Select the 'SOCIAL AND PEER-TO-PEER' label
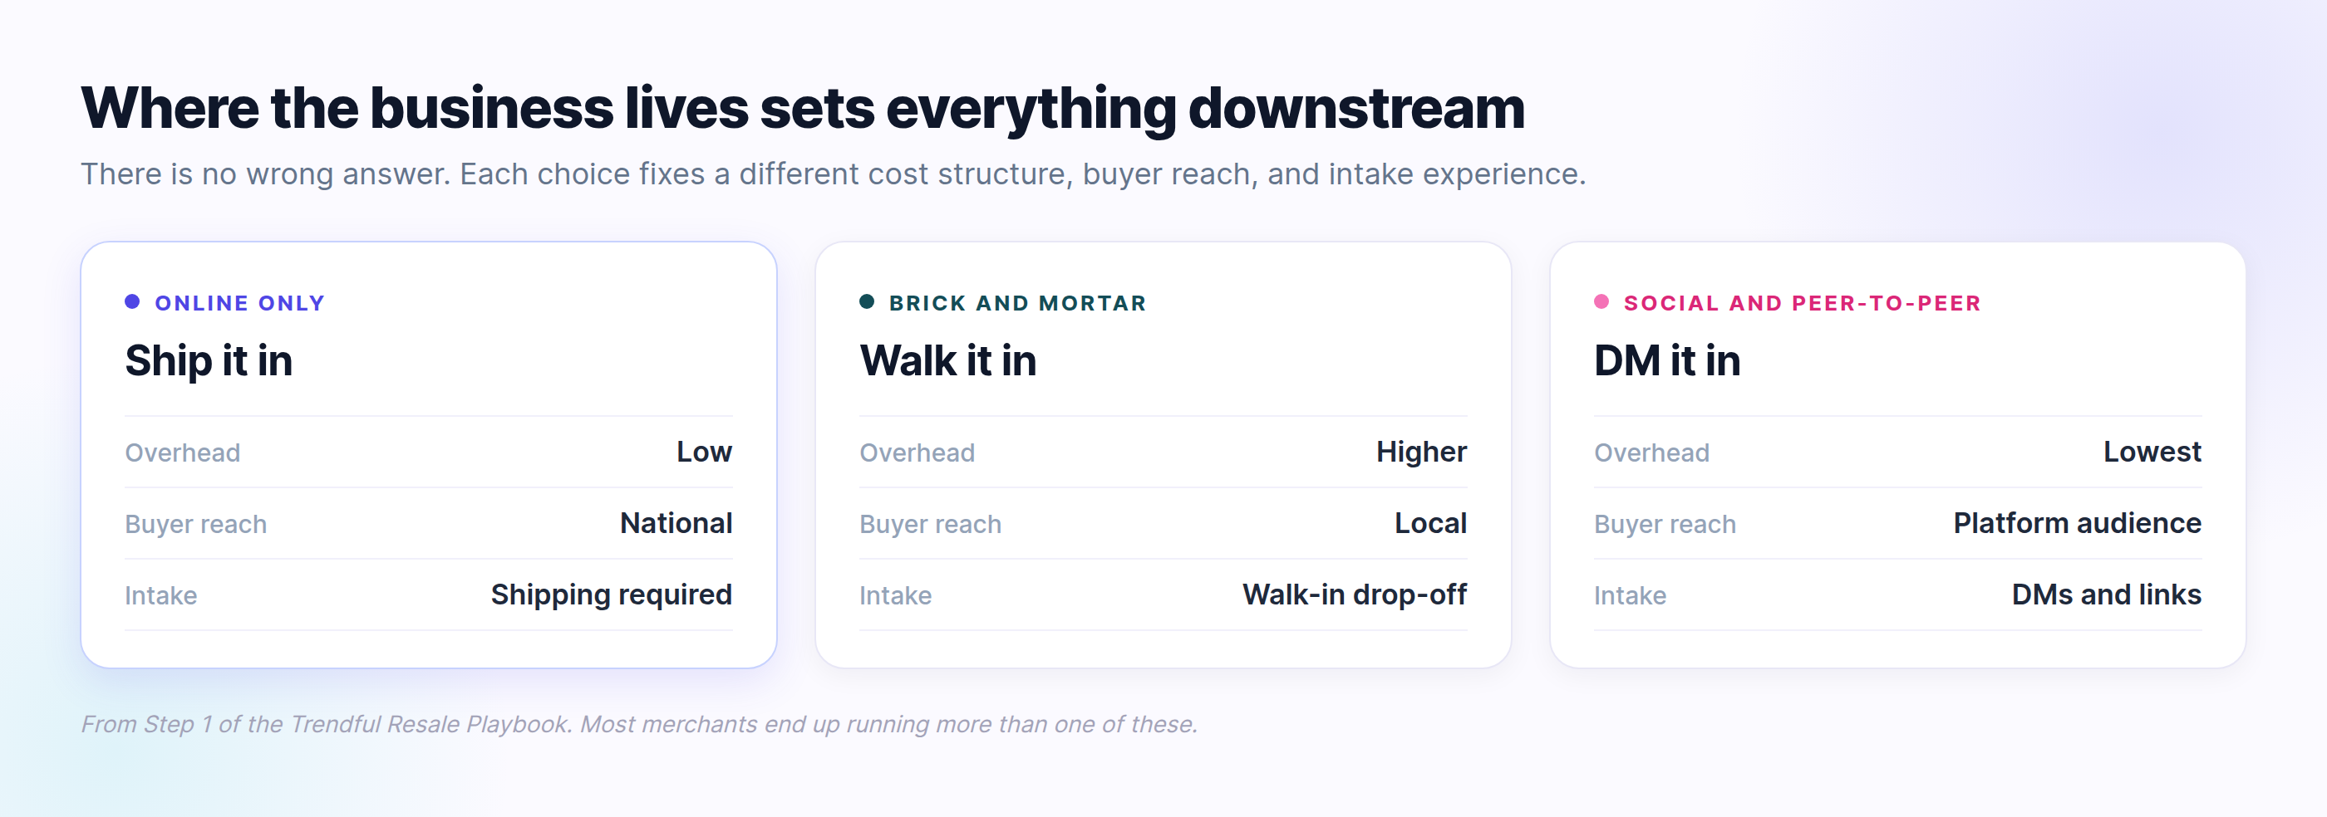This screenshot has height=817, width=2327. click(x=1802, y=303)
